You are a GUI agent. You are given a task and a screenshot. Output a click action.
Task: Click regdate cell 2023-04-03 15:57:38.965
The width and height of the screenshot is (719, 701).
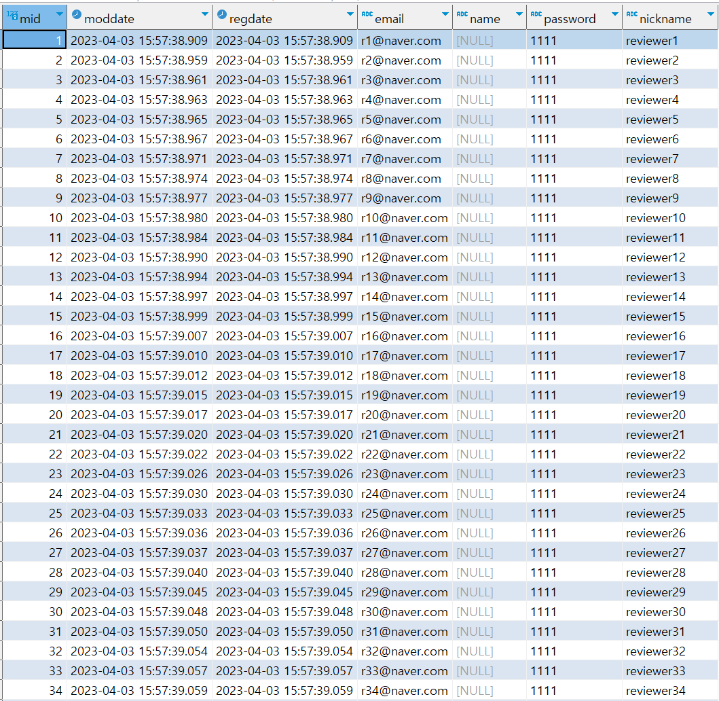pos(284,120)
